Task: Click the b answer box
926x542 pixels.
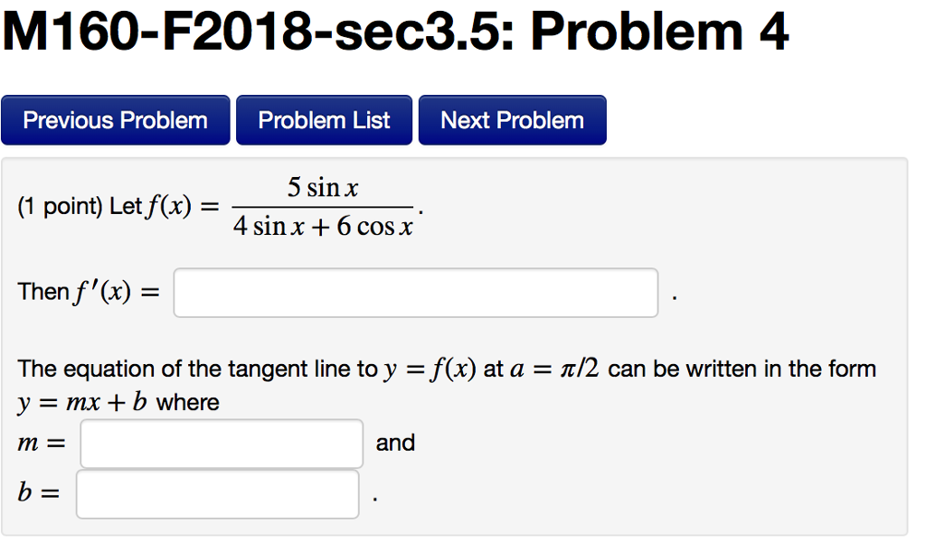Action: coord(217,492)
